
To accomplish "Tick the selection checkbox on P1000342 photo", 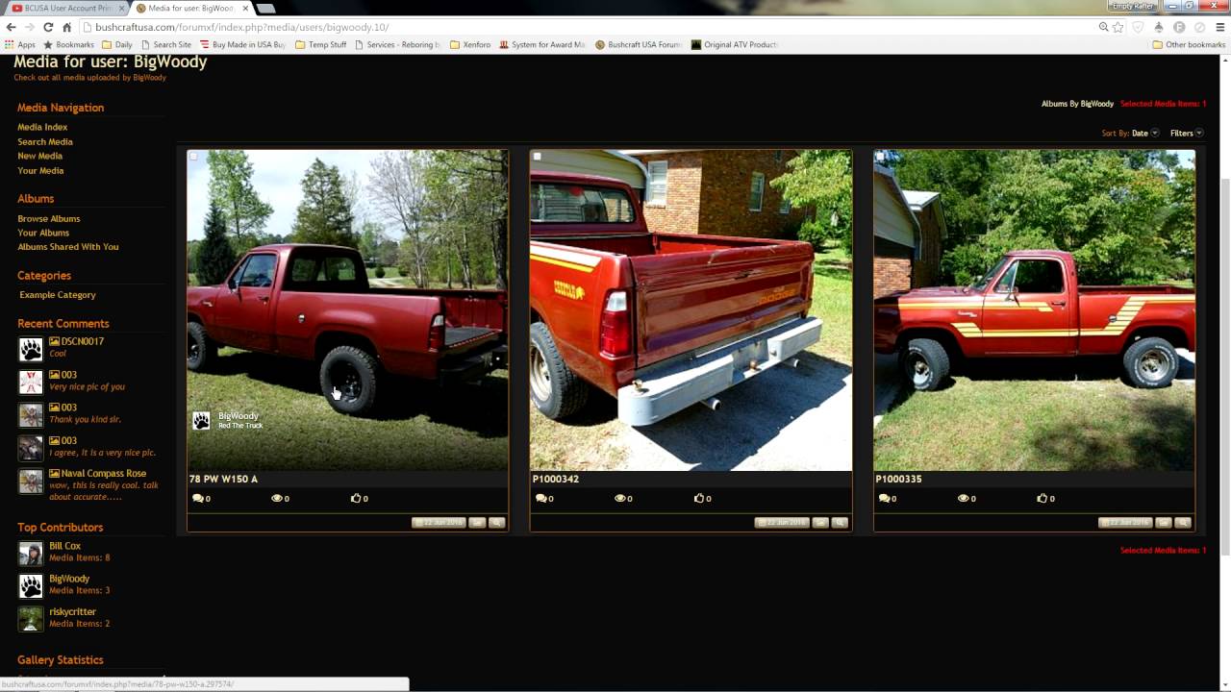I will 537,156.
